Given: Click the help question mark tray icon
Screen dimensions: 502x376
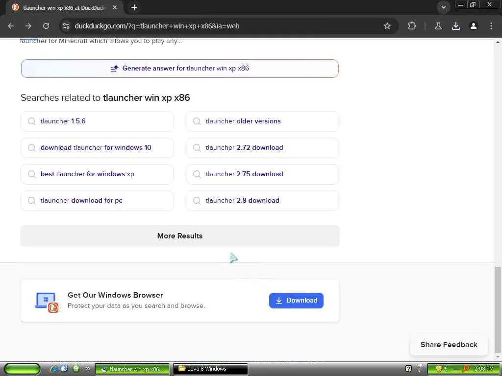Looking at the screenshot, I should click(x=408, y=369).
